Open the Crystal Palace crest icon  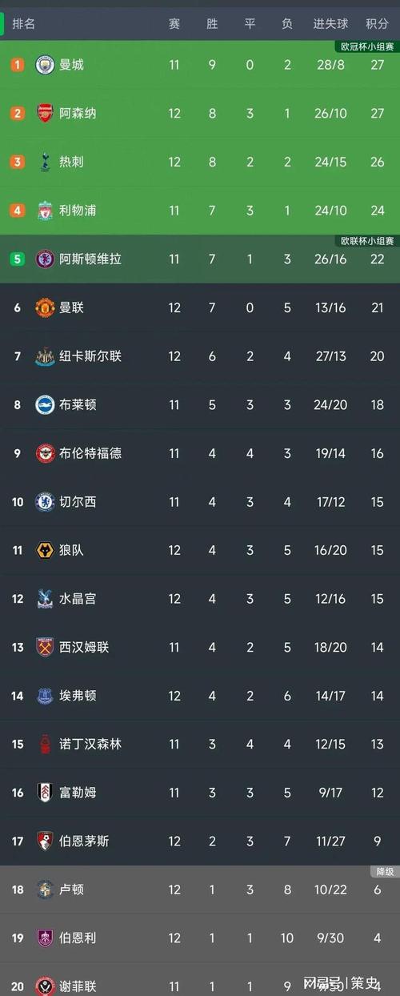(45, 599)
